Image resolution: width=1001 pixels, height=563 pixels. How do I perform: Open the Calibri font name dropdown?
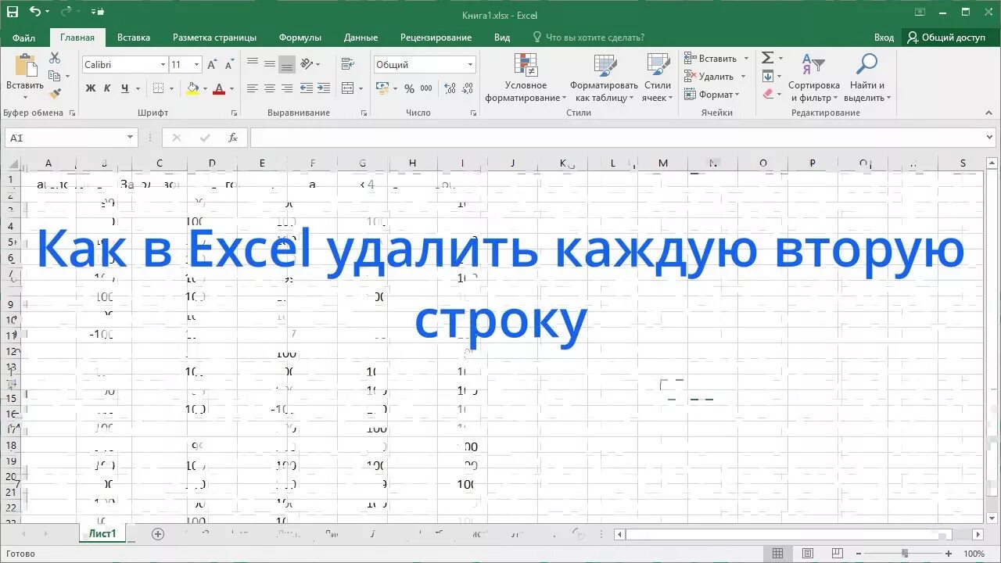coord(163,65)
